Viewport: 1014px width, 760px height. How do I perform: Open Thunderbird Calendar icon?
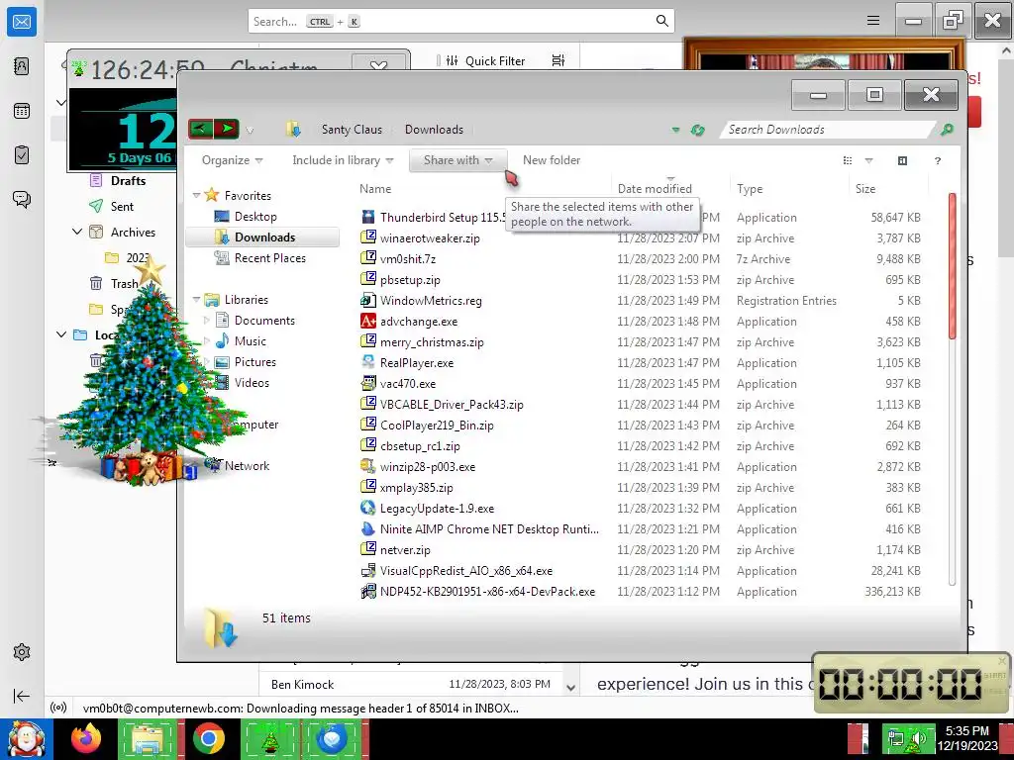(22, 111)
